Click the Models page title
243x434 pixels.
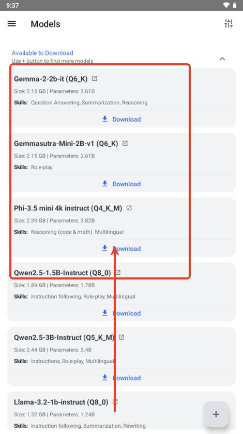click(45, 24)
